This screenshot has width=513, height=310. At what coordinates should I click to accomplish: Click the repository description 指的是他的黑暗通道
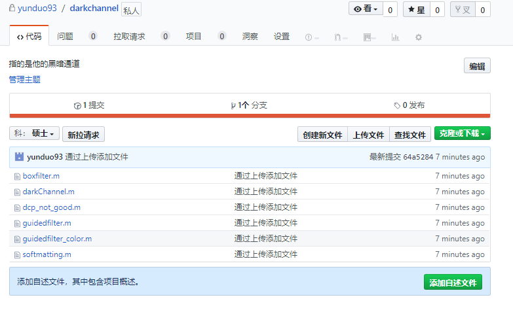(44, 63)
